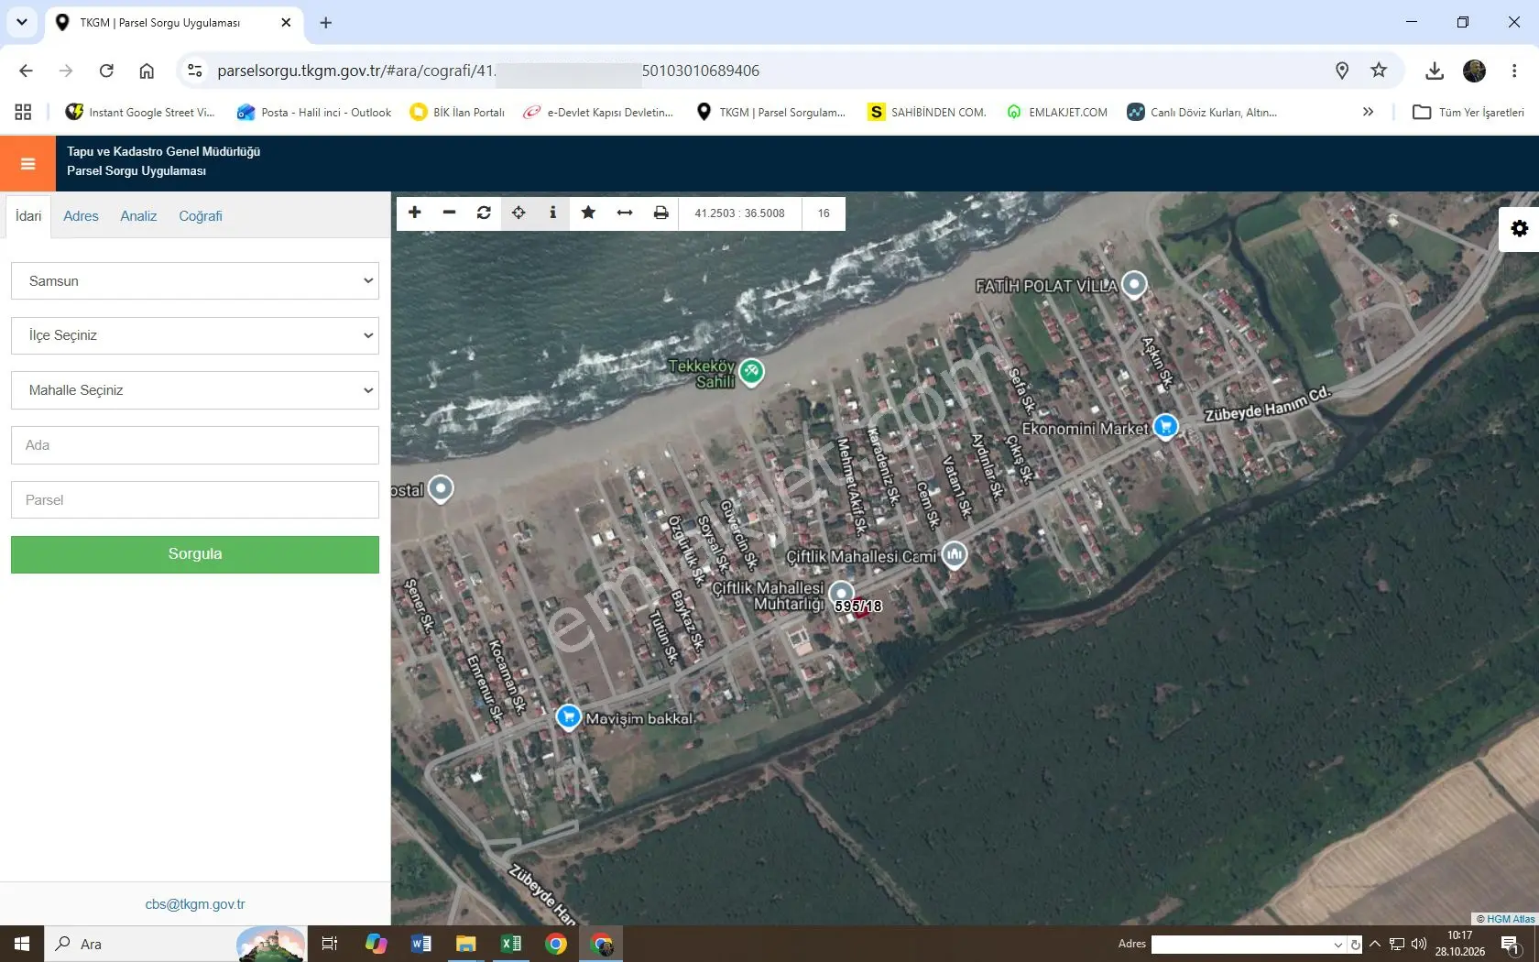Open the cbs@tkgm.gov.tr email link

click(x=195, y=904)
